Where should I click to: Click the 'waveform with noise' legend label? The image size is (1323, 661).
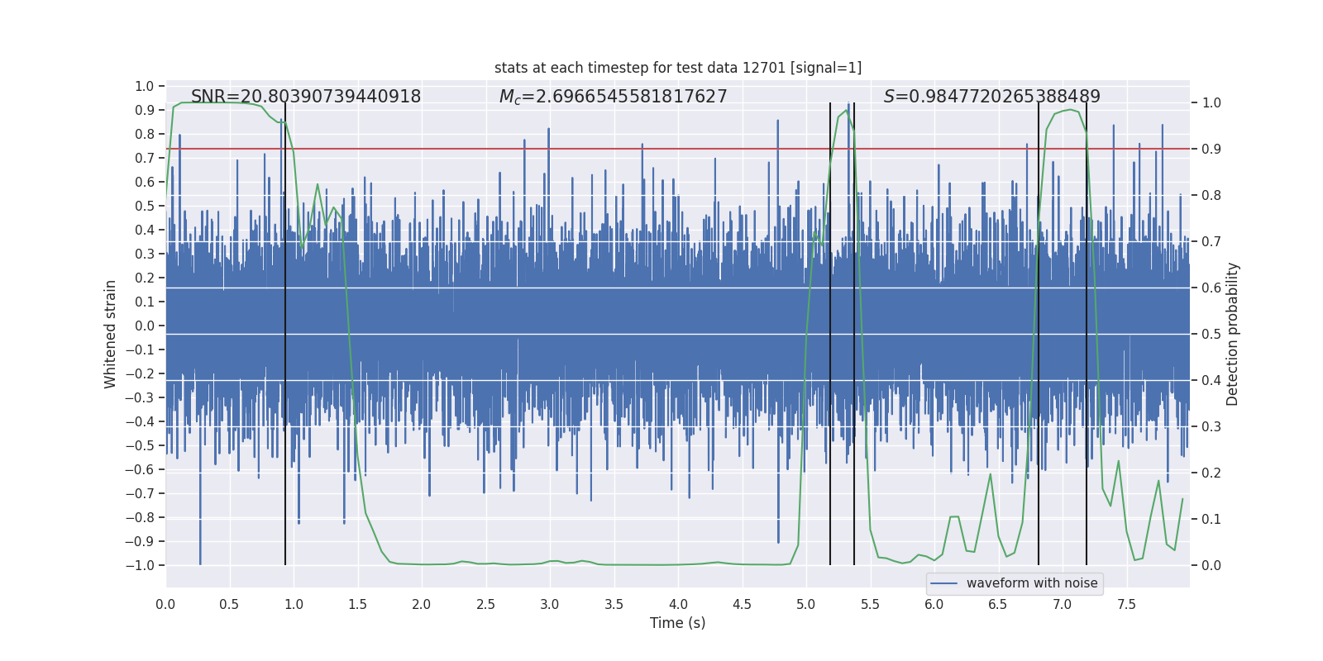click(x=1032, y=583)
